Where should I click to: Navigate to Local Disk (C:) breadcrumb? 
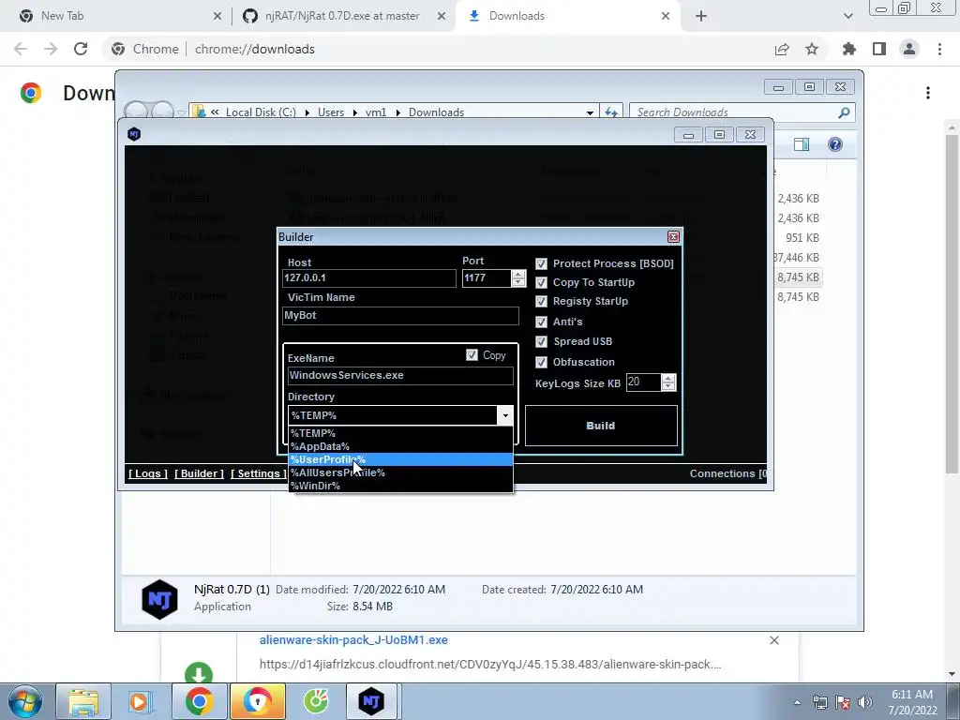pos(261,112)
